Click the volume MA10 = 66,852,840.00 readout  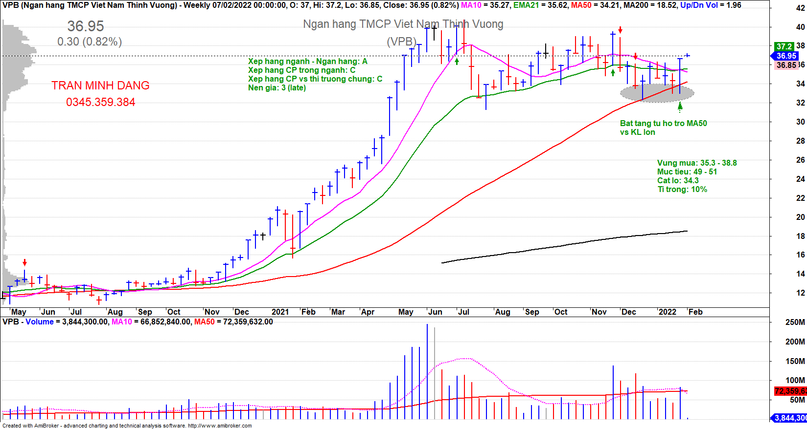151,322
